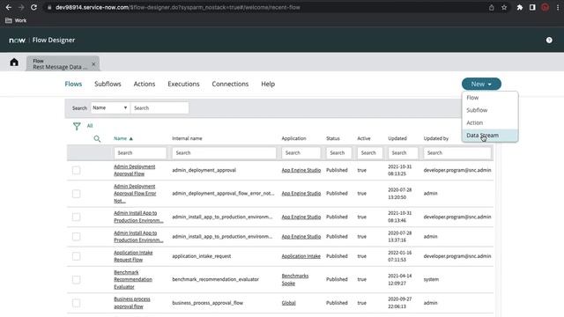The height and width of the screenshot is (317, 564).
Task: Open the Application Intake application link
Action: coord(301,256)
